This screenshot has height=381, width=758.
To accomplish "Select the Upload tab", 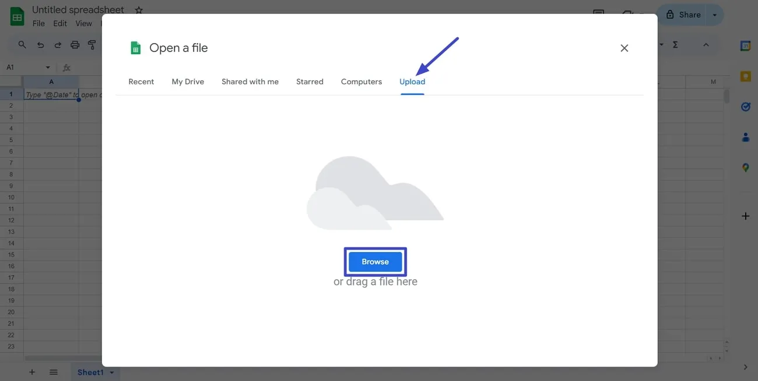I will 412,82.
